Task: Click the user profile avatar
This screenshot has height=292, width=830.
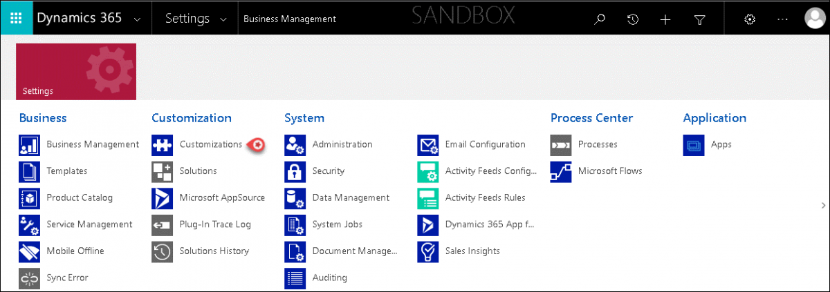Action: click(815, 19)
